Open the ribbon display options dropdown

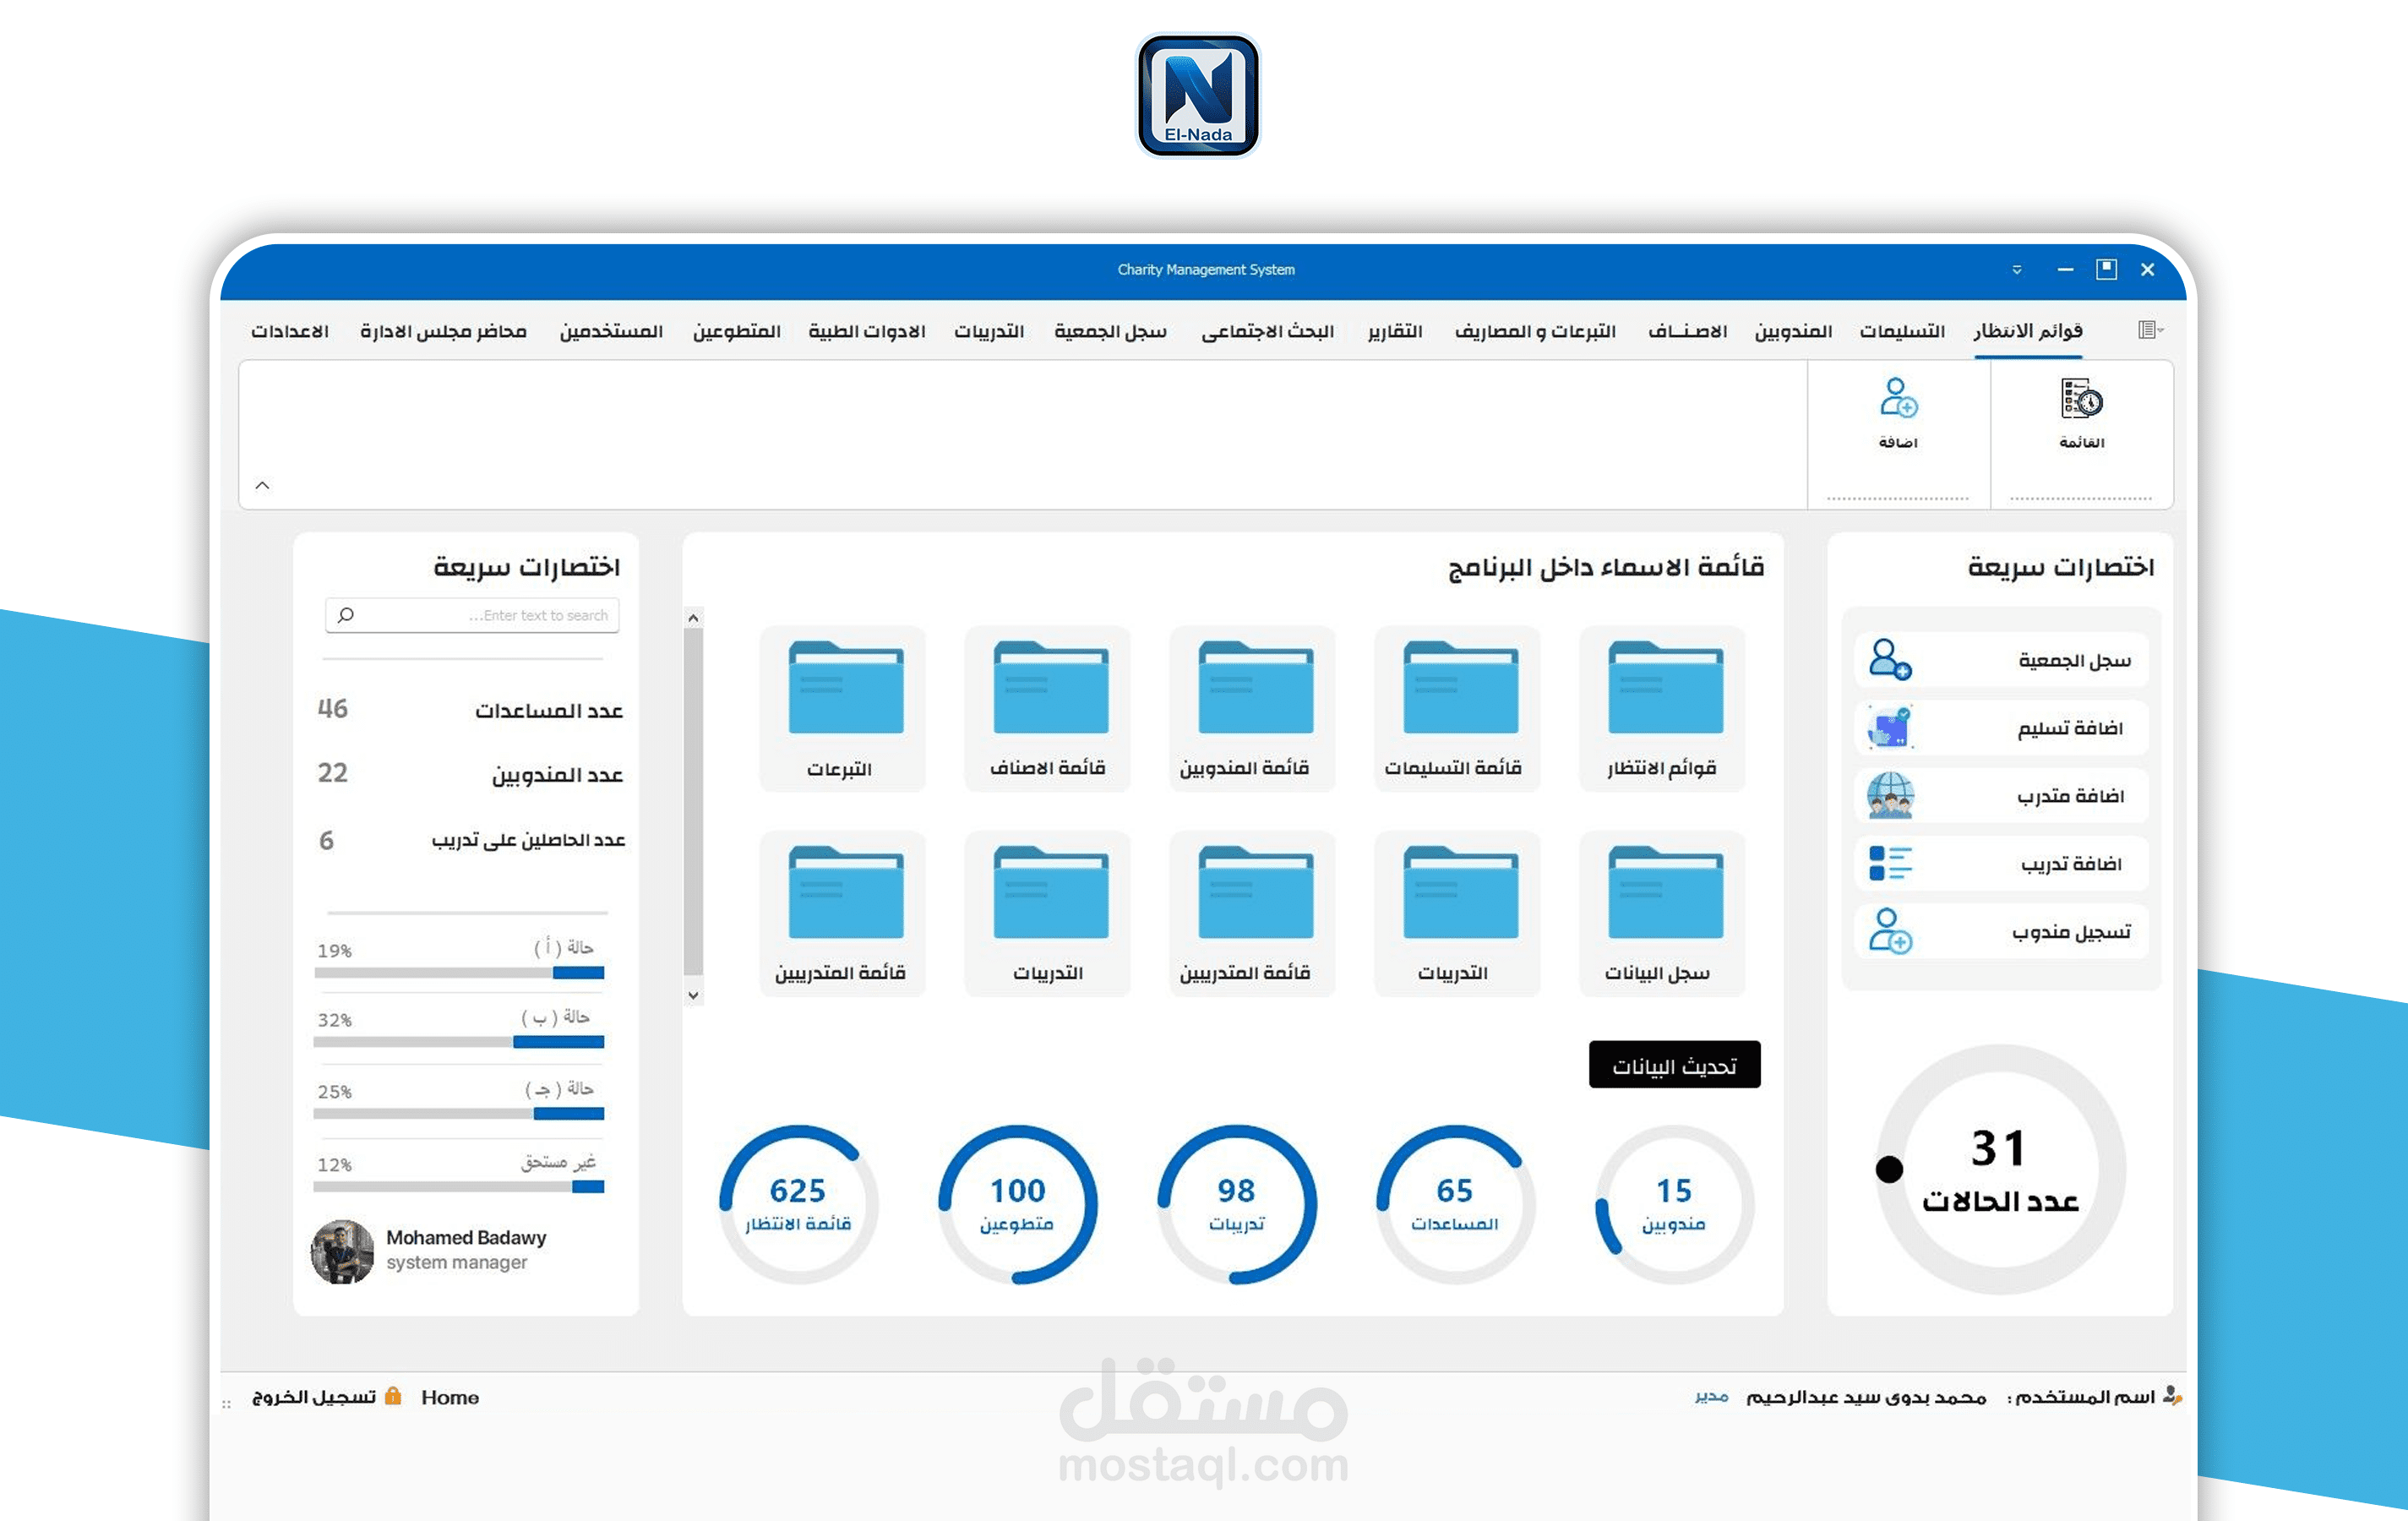tap(2150, 330)
